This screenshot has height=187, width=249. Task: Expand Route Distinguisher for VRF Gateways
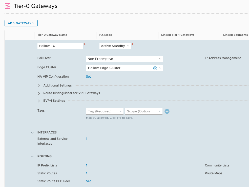pos(39,93)
